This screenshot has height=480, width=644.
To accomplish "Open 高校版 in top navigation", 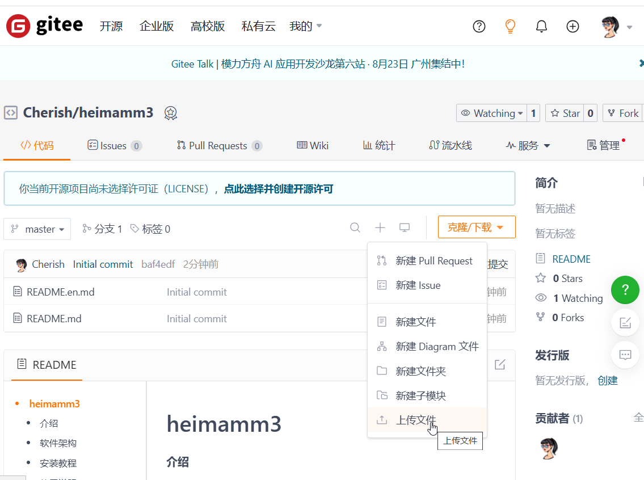I will [x=208, y=26].
